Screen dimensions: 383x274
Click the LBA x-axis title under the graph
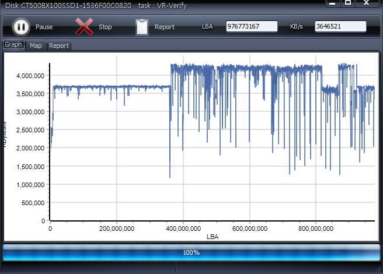pos(212,237)
